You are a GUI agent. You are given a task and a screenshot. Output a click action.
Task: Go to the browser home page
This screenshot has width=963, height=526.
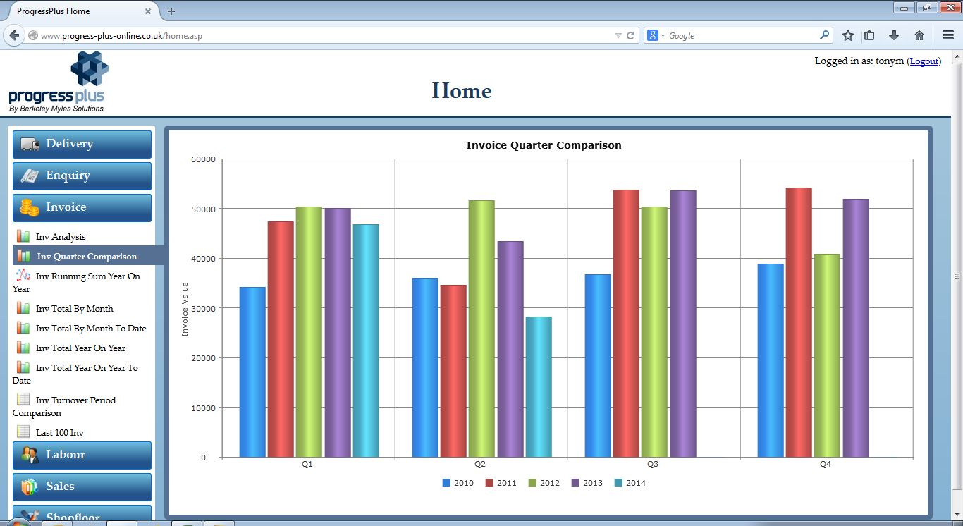coord(919,35)
